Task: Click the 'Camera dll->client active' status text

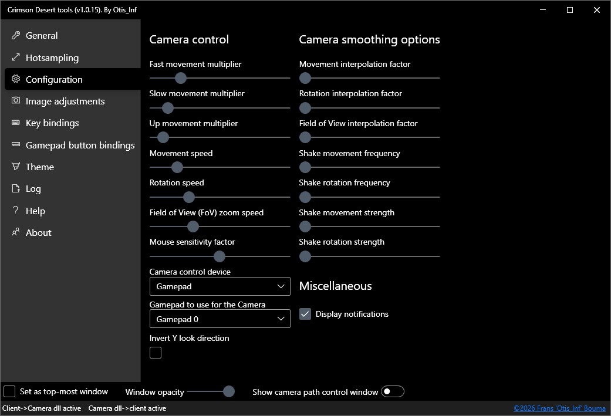Action: coord(127,408)
